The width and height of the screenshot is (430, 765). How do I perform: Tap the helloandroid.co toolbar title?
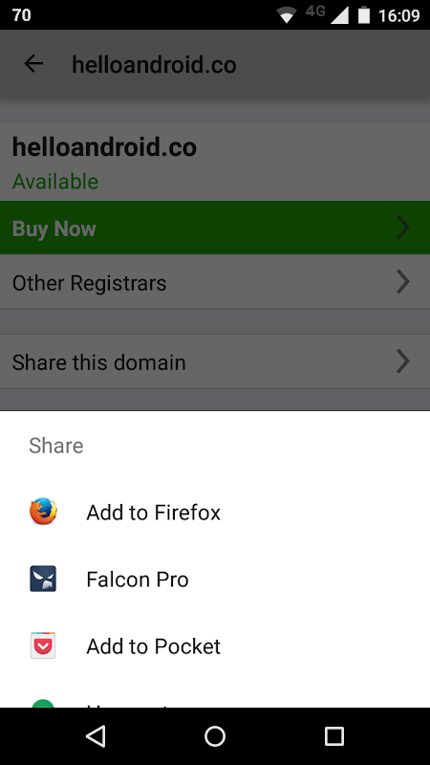click(154, 64)
